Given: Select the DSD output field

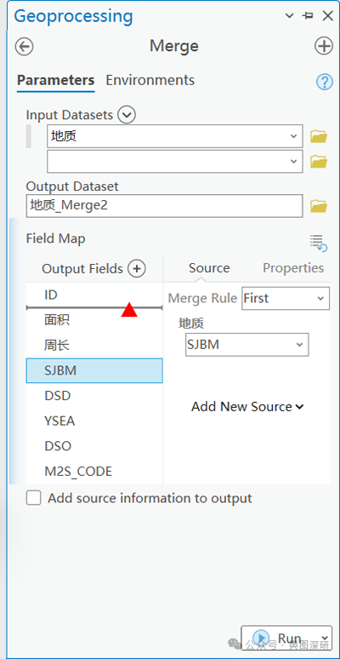Looking at the screenshot, I should (x=94, y=396).
